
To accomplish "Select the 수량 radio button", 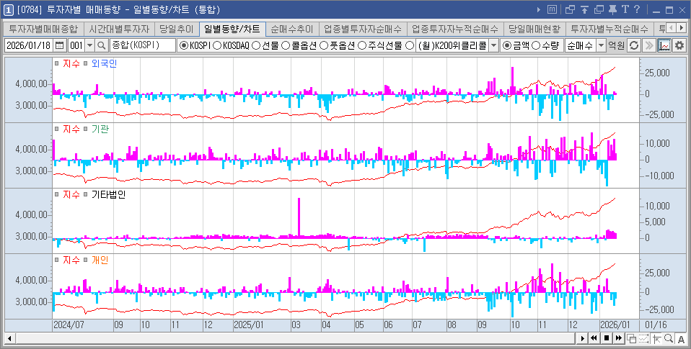I will point(537,45).
